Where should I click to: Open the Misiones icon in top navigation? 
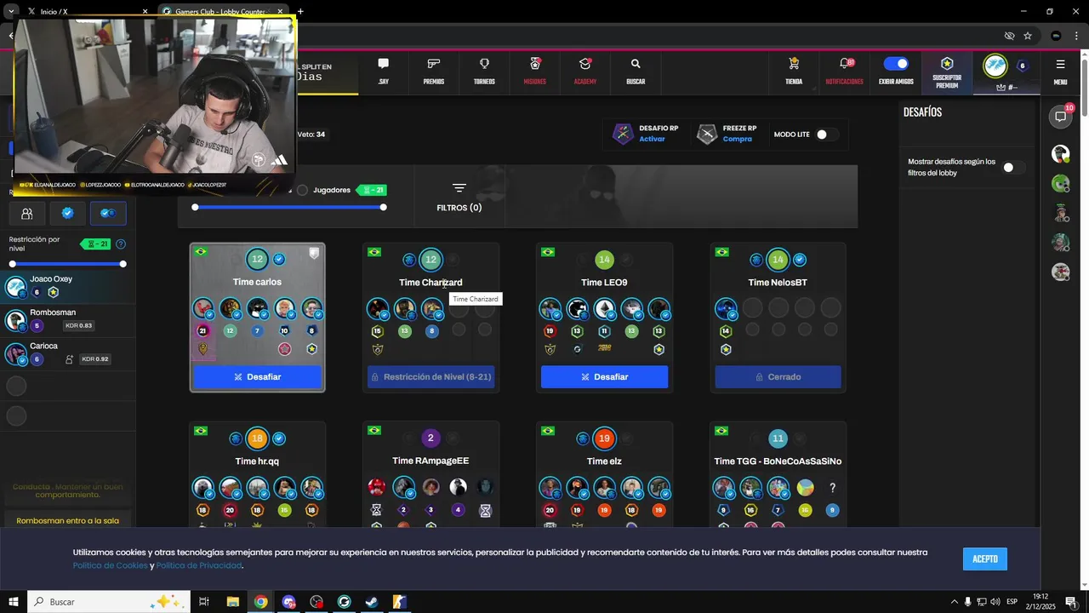pos(535,64)
